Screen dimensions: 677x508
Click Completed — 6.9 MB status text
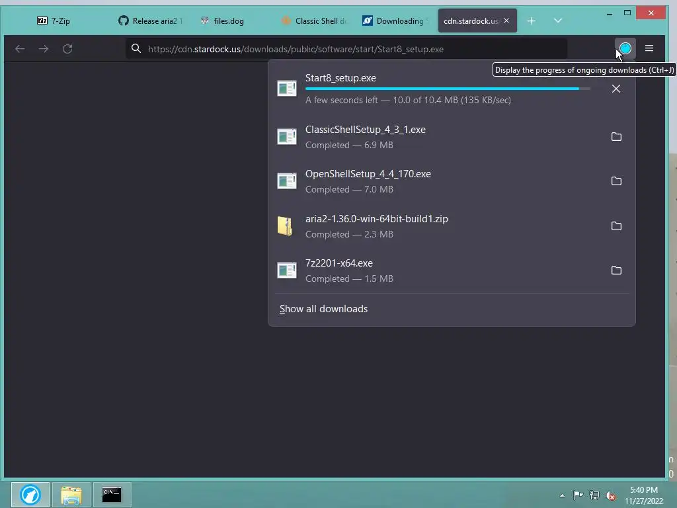click(x=349, y=145)
